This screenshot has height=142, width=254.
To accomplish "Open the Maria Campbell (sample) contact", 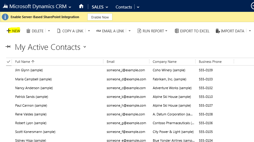I will point(33,79).
